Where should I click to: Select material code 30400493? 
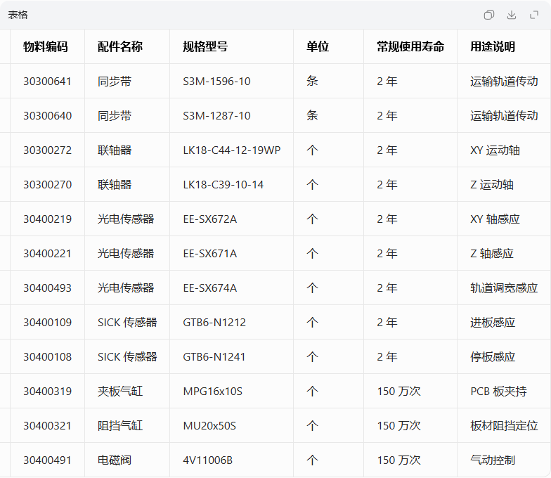click(x=48, y=288)
